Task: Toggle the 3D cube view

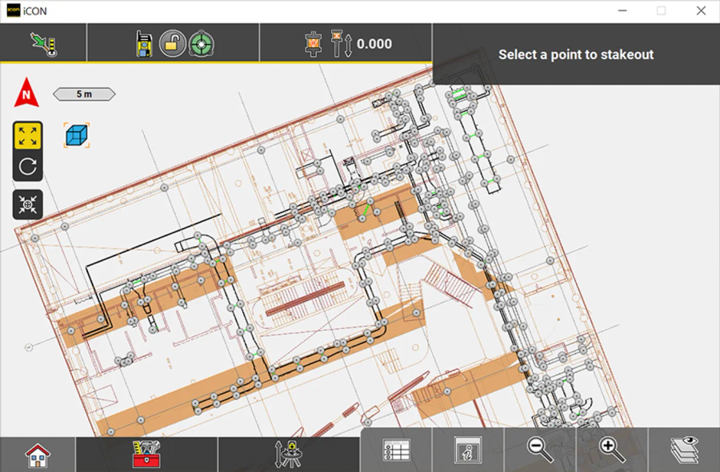Action: tap(76, 136)
